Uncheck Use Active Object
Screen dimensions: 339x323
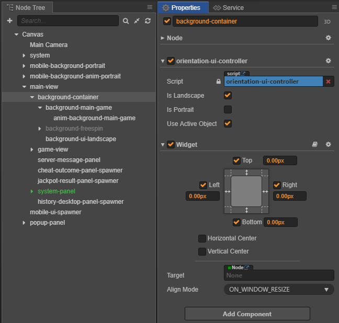pos(228,123)
